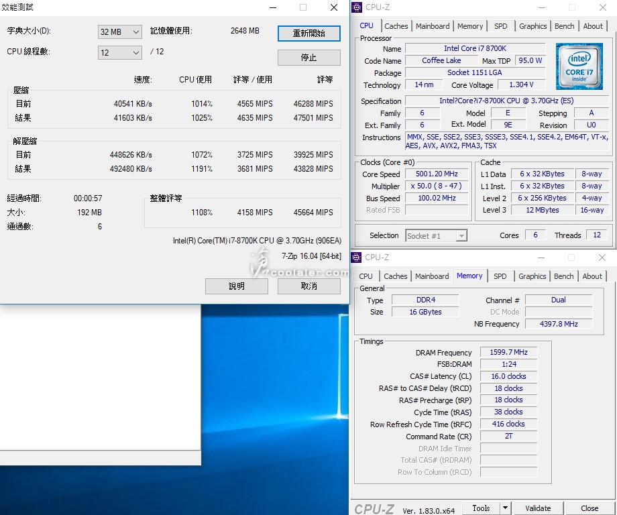
Task: Click the Tools button in CPU-Z
Action: click(481, 508)
